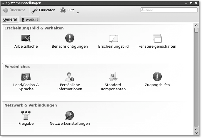Open Benachrichtigungen notification settings
The height and width of the screenshot is (138, 202).
pos(70,38)
